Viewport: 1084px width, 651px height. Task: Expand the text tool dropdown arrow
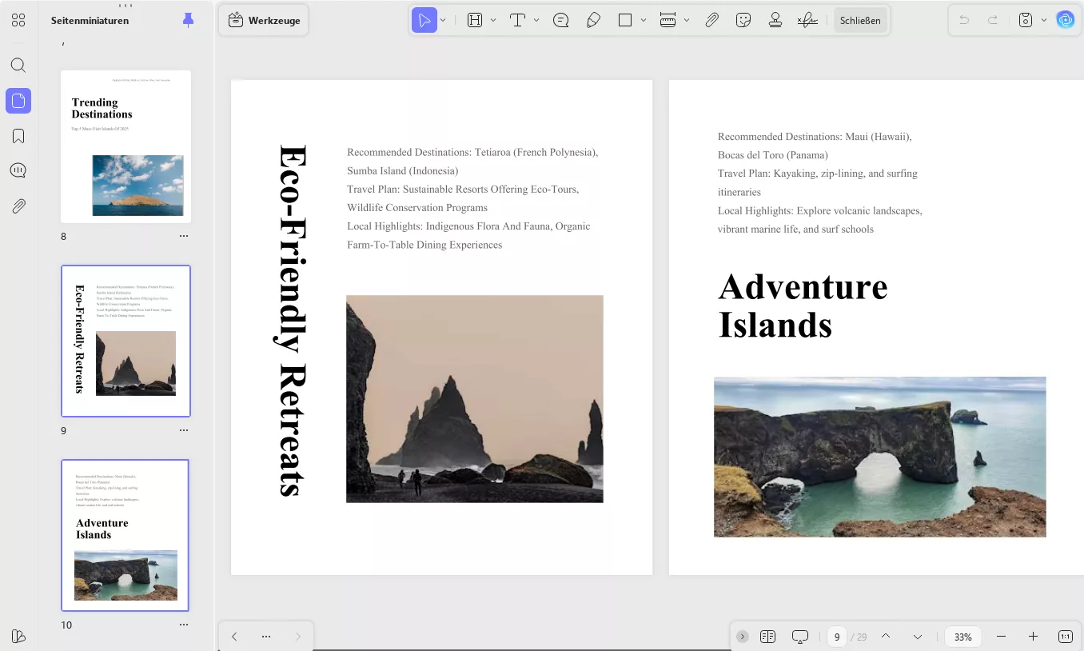536,20
